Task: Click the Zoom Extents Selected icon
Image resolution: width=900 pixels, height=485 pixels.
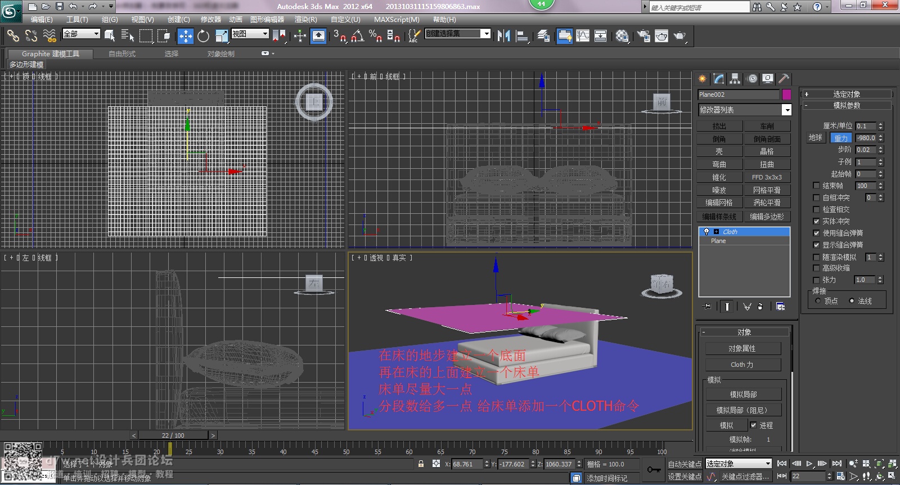Action: (879, 464)
